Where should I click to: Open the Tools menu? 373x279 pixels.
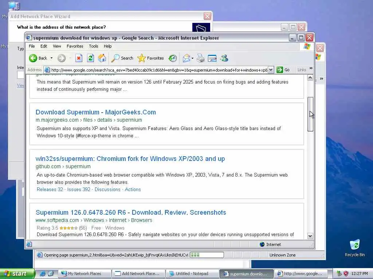(x=94, y=46)
